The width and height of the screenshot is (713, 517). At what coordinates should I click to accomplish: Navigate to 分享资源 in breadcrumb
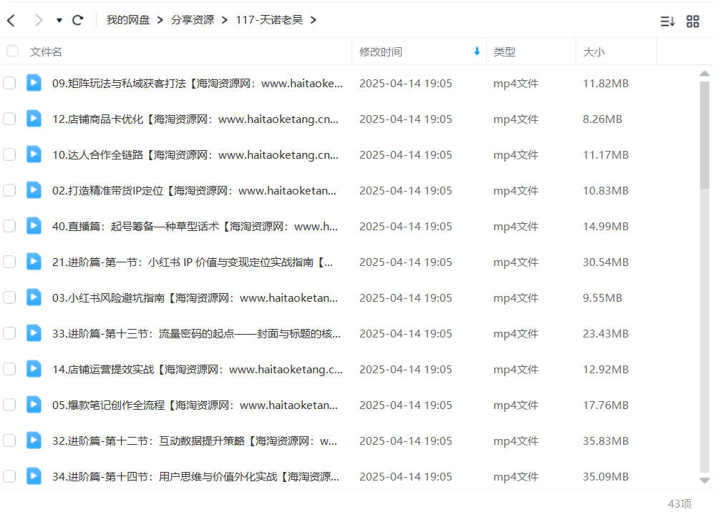[x=193, y=20]
